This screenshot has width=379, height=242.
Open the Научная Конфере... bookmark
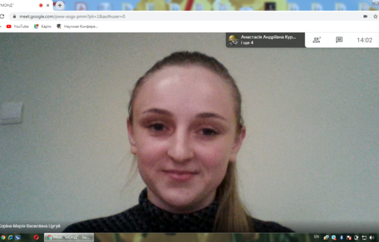coord(77,27)
